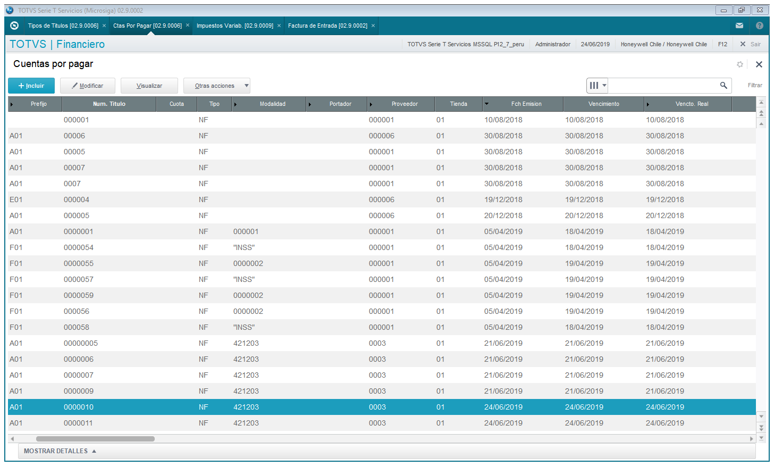
Task: Sort by the Prefijo column header
Action: (x=35, y=104)
